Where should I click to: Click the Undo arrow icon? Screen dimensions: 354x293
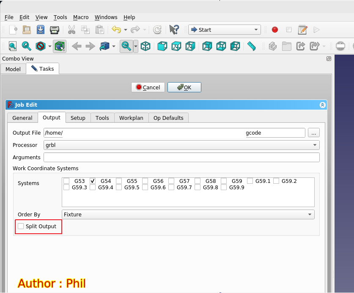point(116,30)
